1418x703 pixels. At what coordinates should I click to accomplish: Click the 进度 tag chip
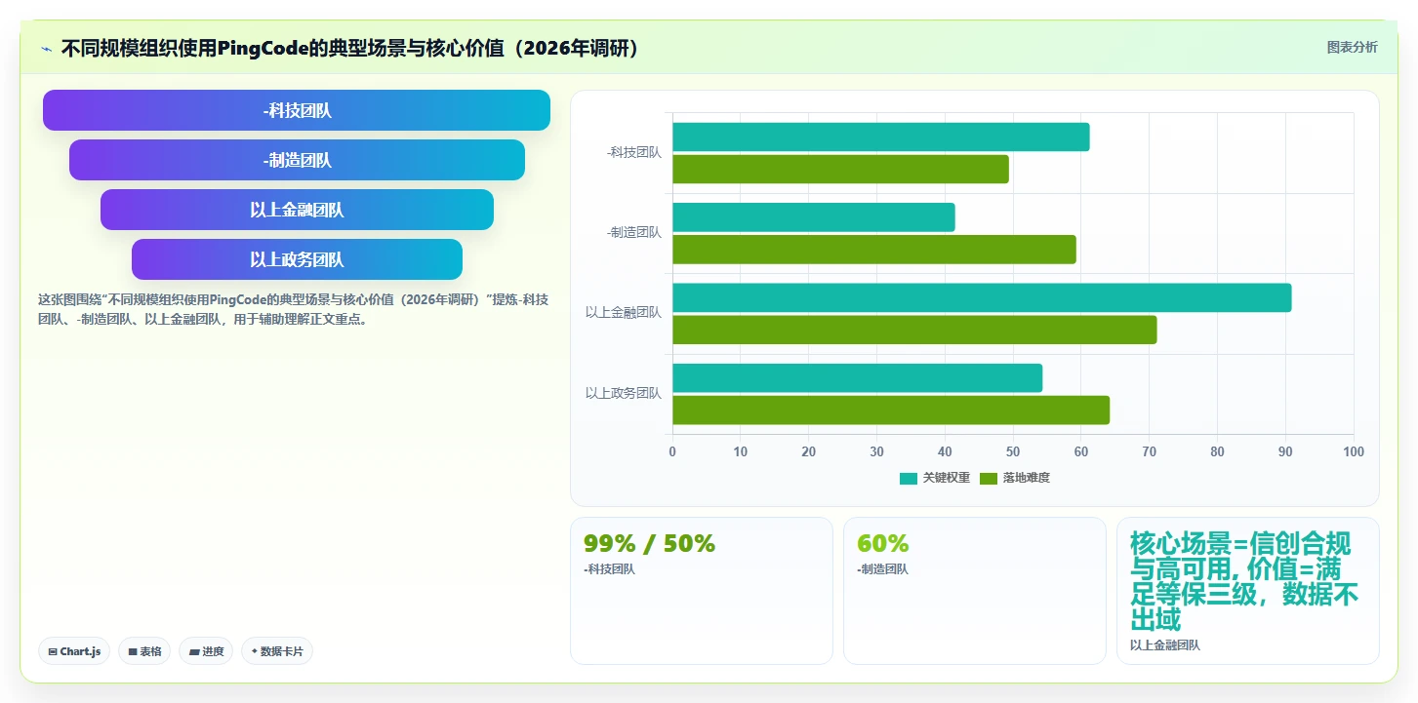tap(206, 651)
